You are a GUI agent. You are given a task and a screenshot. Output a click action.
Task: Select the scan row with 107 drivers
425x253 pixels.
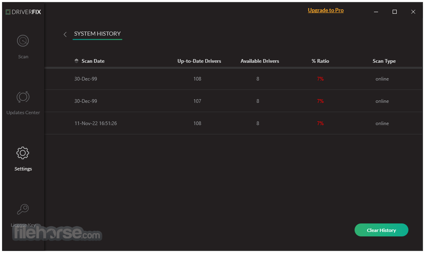coord(234,101)
